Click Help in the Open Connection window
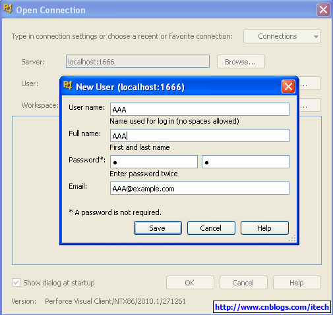The image size is (333, 315). point(297,283)
